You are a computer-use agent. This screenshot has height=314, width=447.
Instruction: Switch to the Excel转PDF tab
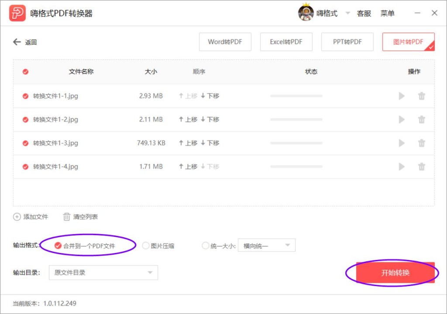[286, 42]
